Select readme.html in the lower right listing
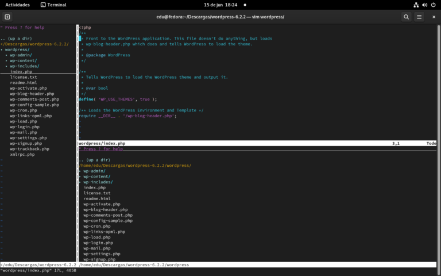The height and width of the screenshot is (276, 441). [97, 198]
